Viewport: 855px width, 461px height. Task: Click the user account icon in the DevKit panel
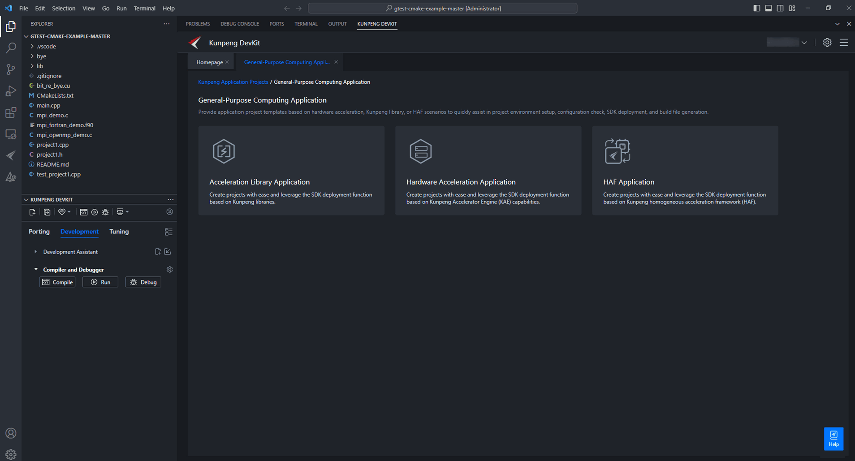(169, 211)
